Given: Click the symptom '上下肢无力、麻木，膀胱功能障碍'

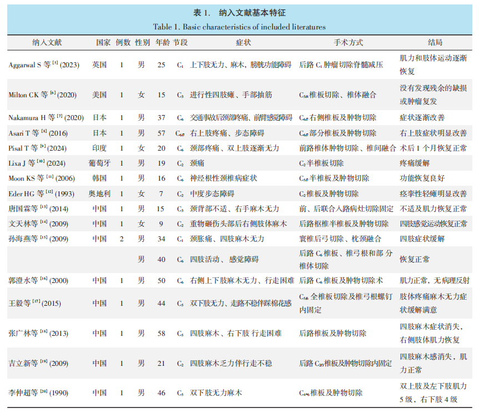Looking at the screenshot, I should pos(241,65).
